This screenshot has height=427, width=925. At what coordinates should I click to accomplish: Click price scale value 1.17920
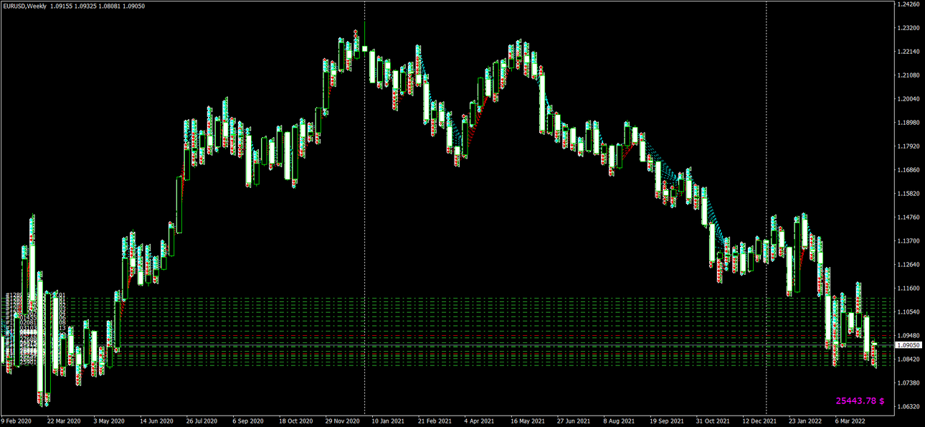tap(907, 146)
